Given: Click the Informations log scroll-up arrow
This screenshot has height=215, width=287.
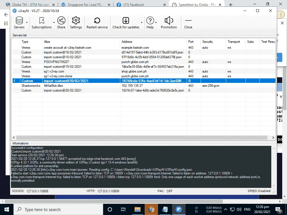Looking at the screenshot, I should point(274,148).
